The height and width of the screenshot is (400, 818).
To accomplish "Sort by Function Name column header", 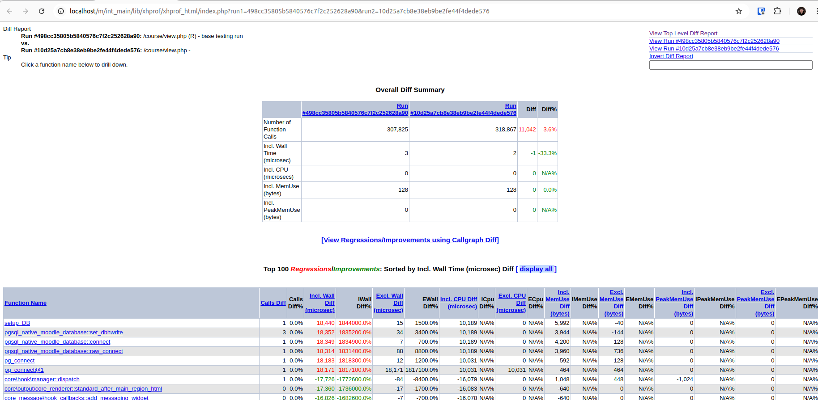I will 26,303.
